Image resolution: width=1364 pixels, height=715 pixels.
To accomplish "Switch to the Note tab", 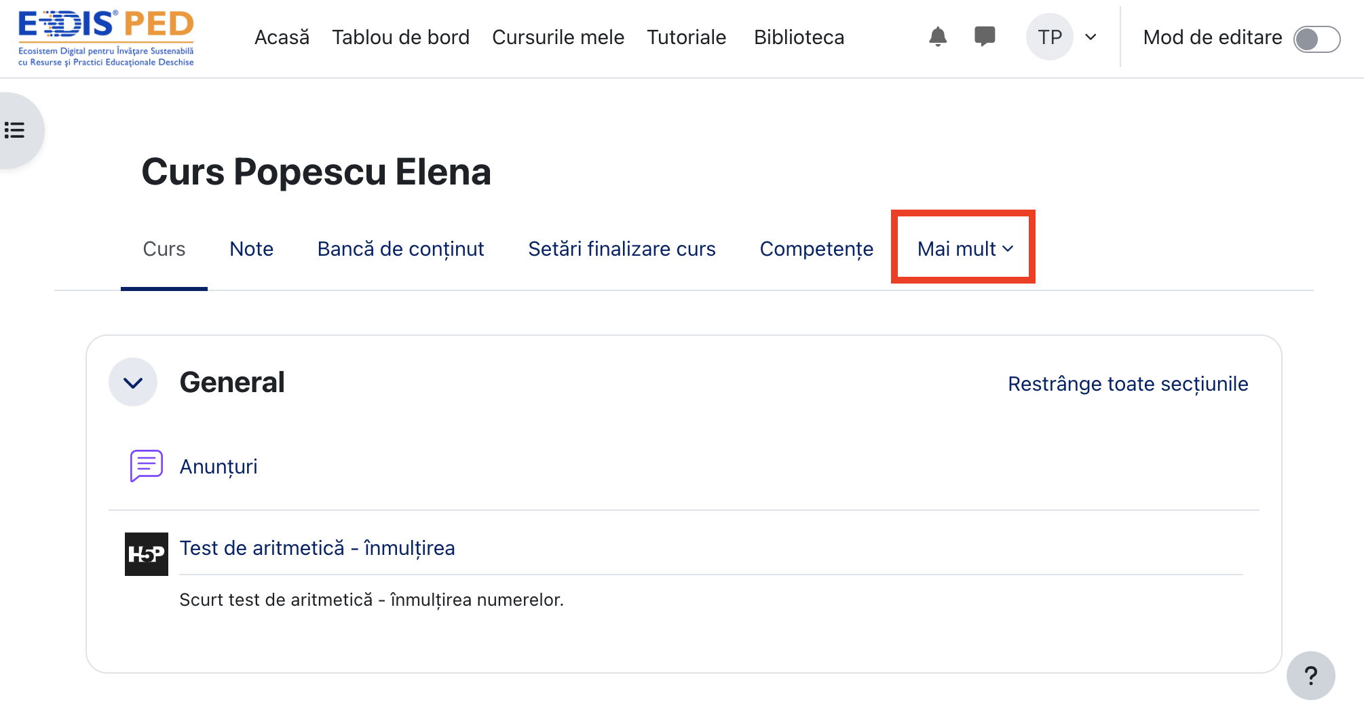I will (251, 249).
